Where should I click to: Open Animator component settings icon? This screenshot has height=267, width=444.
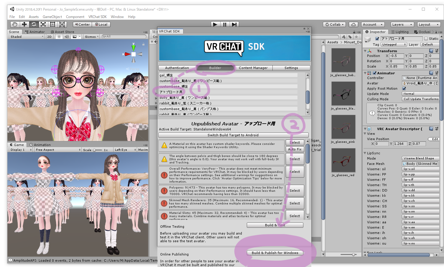coord(437,73)
